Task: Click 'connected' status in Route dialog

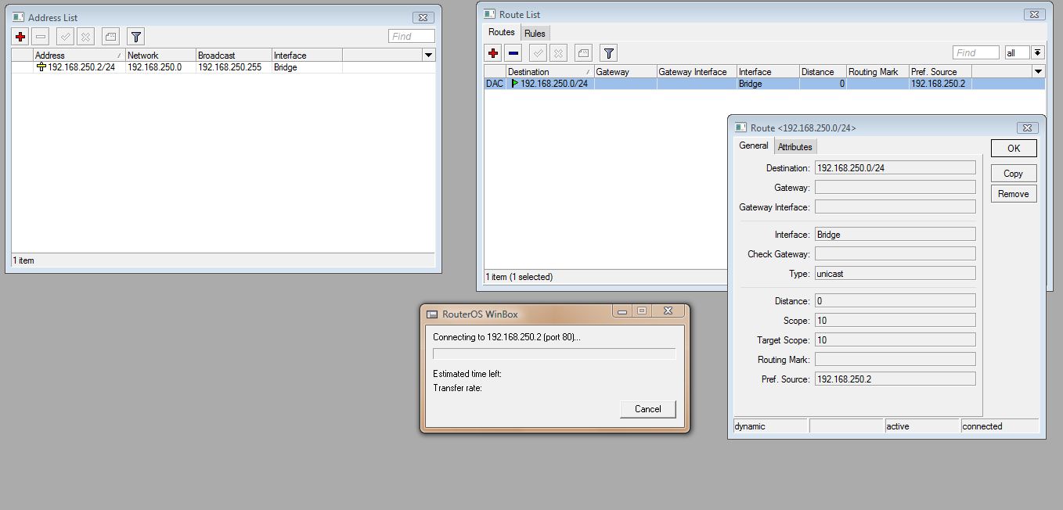Action: (x=1000, y=426)
